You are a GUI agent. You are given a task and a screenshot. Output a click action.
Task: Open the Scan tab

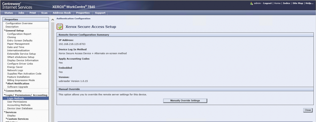click(x=44, y=13)
